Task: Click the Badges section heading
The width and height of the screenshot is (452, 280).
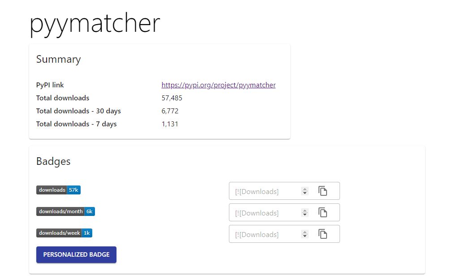Action: coord(53,161)
